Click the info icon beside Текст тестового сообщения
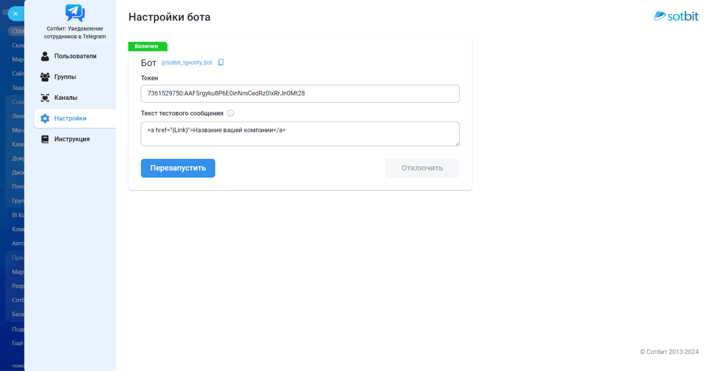Image resolution: width=710 pixels, height=371 pixels. tap(230, 113)
